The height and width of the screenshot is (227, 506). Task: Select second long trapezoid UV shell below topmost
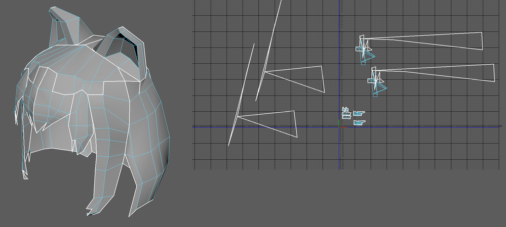point(436,73)
